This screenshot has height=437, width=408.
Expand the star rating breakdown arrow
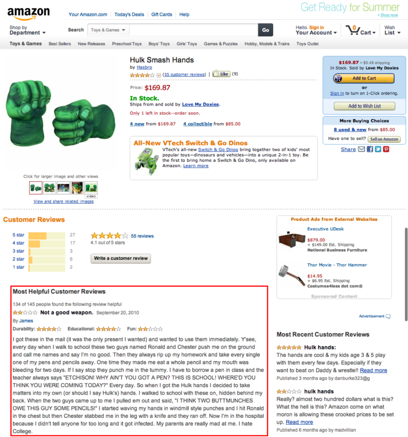pos(159,75)
